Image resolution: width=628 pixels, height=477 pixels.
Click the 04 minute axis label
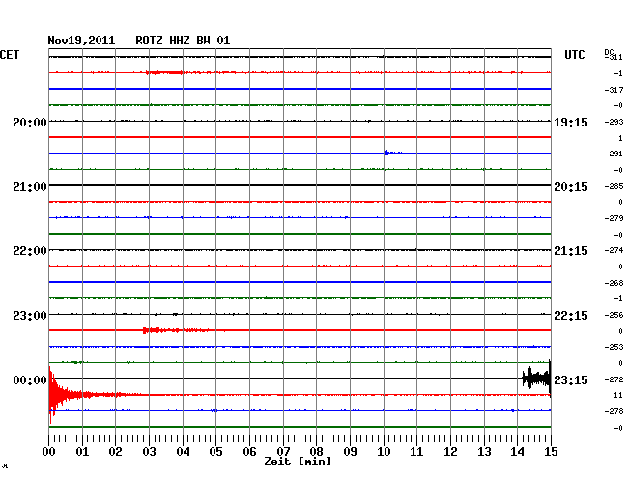coord(183,452)
